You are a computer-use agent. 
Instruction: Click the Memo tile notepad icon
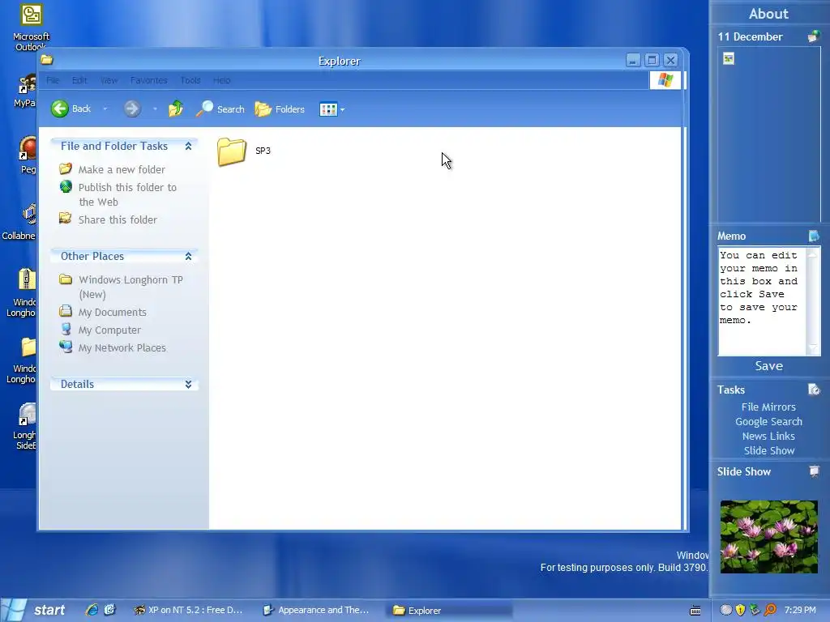point(814,236)
